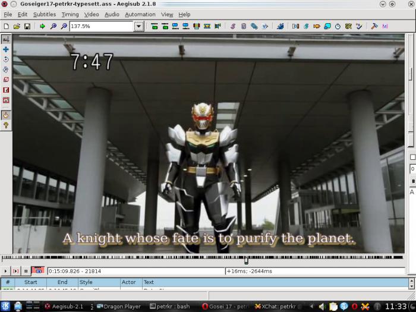
Task: Launch the Spell Checker
Action: point(359,26)
